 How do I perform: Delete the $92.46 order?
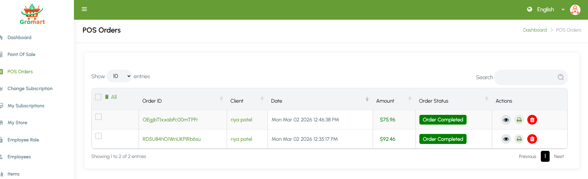click(x=532, y=139)
